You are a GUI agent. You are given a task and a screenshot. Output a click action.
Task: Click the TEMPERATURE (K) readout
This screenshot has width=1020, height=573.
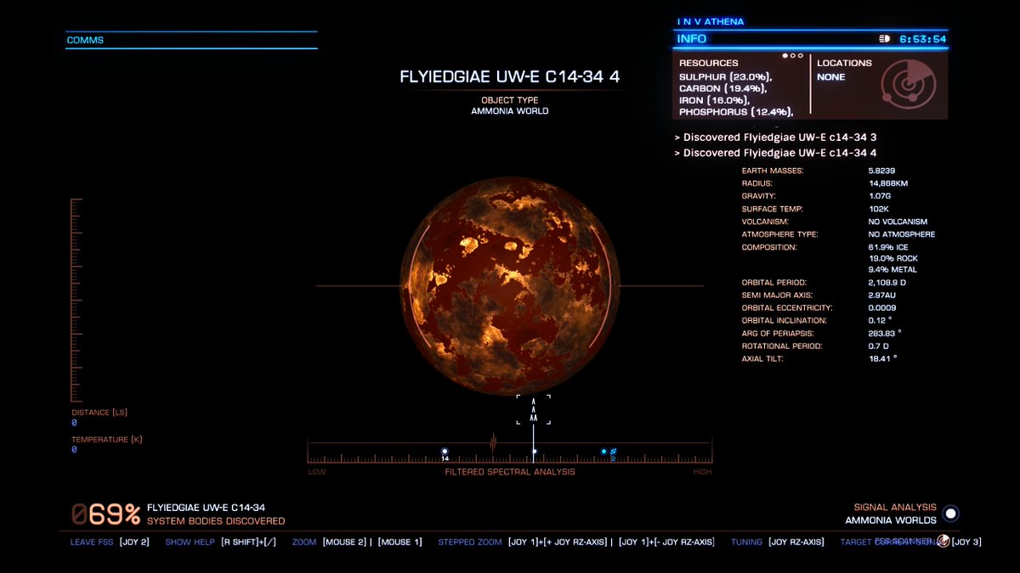tap(106, 445)
